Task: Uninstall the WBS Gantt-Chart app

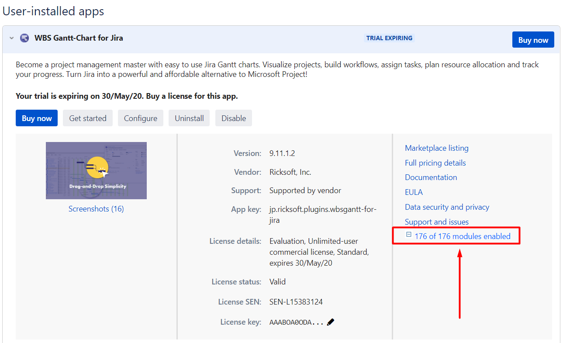Action: tap(189, 118)
